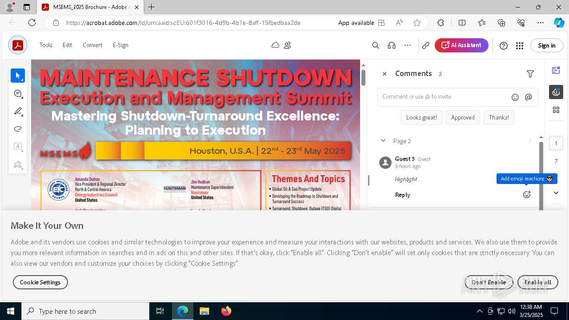This screenshot has height=320, width=569.
Task: Open the Convert menu
Action: (92, 45)
